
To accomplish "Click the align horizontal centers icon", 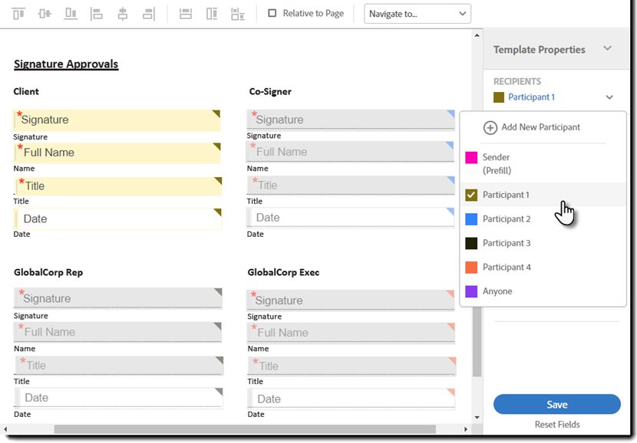I will (x=122, y=14).
